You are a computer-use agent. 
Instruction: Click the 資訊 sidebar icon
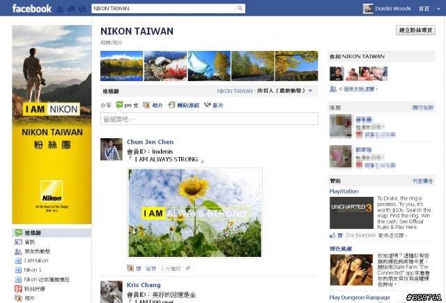click(x=18, y=242)
